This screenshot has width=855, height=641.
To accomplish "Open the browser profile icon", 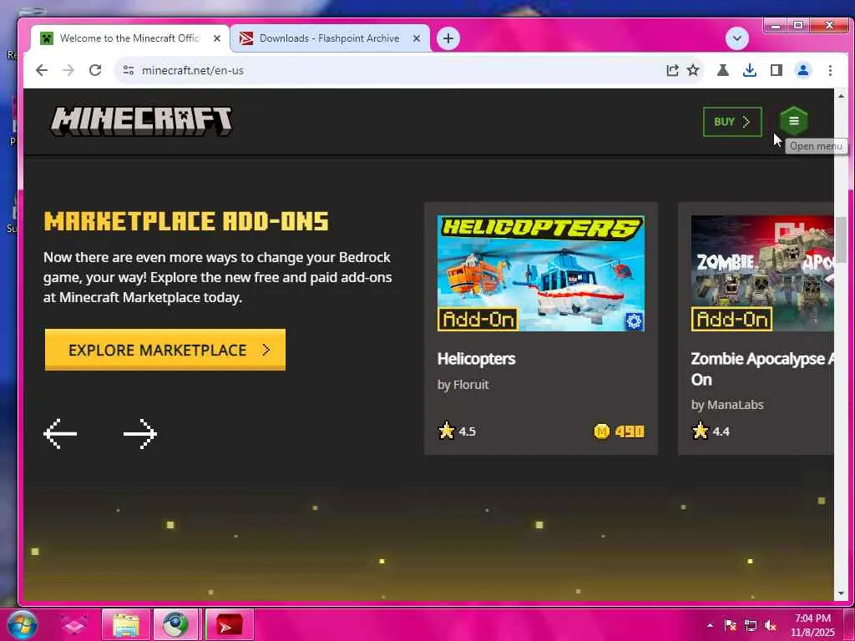I will pos(803,70).
